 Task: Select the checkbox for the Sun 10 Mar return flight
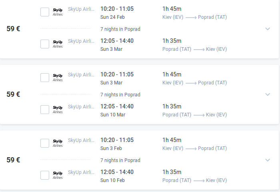(45, 110)
